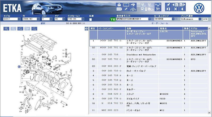Viewport: 212px width, 117px height.
Task: Click the list view icon below printer
Action: point(119,9)
